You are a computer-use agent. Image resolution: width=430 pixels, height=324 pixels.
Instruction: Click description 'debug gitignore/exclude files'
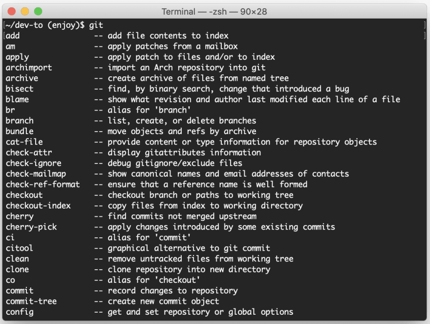[175, 163]
